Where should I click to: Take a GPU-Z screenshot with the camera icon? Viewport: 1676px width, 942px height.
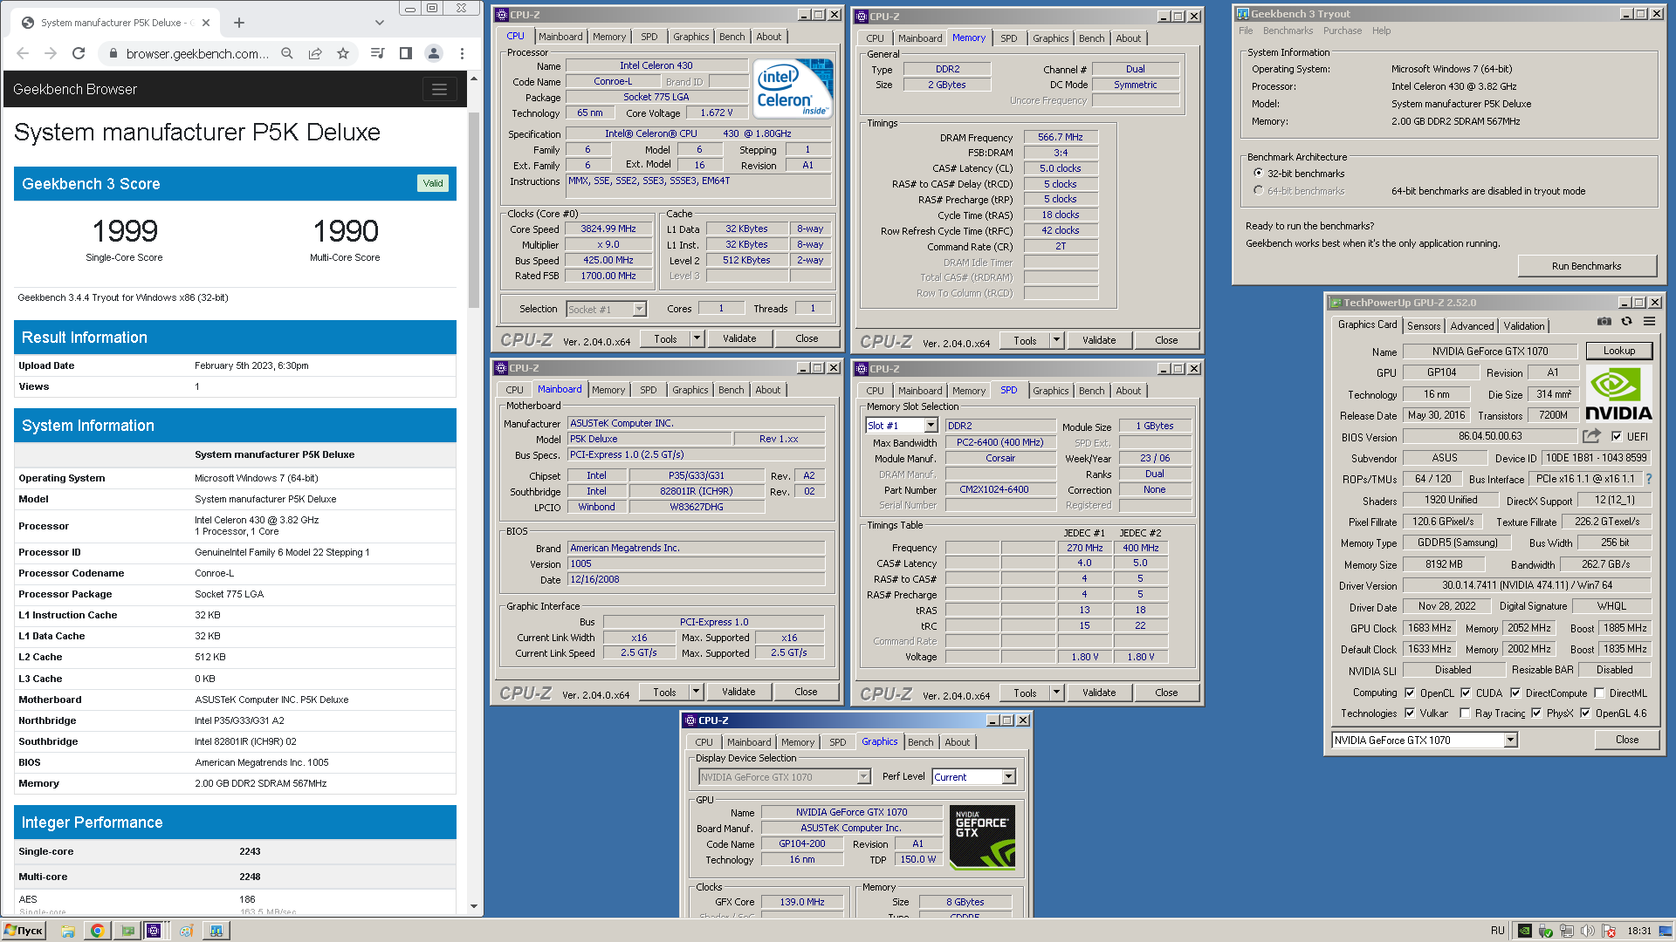tap(1604, 322)
